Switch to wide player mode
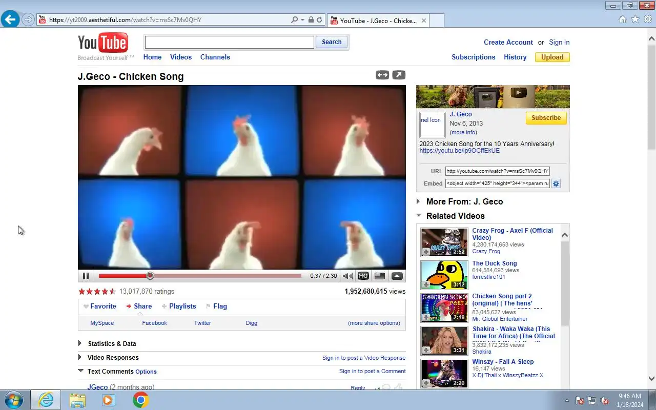 (382, 75)
